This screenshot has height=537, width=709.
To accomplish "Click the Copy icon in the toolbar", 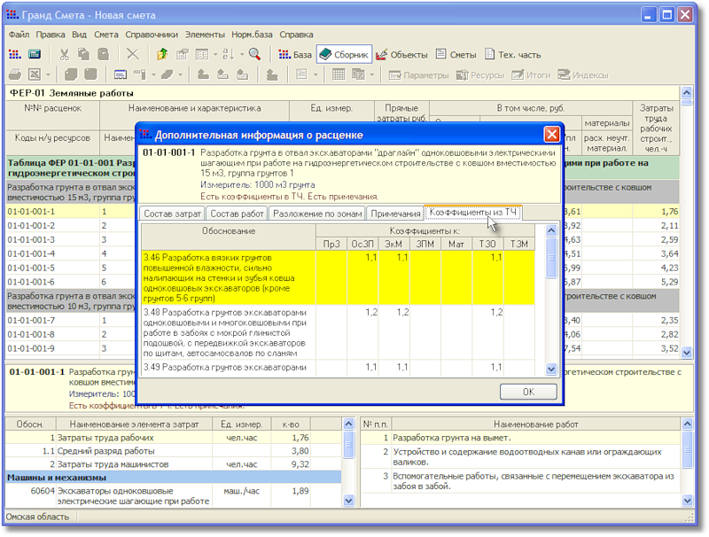I will pyautogui.click(x=83, y=55).
